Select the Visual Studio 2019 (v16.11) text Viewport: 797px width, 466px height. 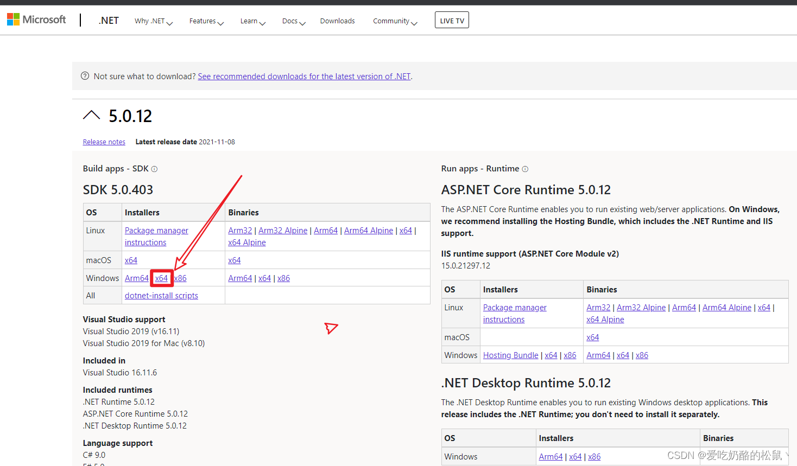coord(131,331)
